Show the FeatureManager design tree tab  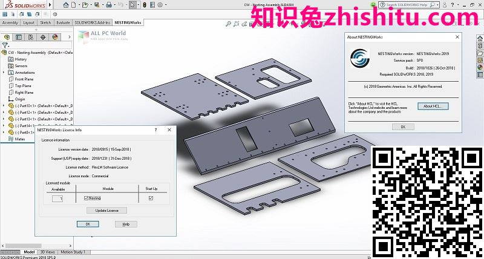pos(7,37)
